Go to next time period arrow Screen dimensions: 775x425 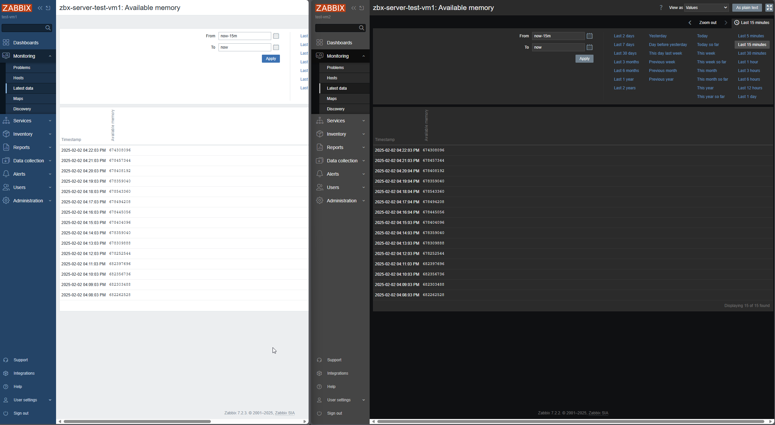click(x=726, y=23)
